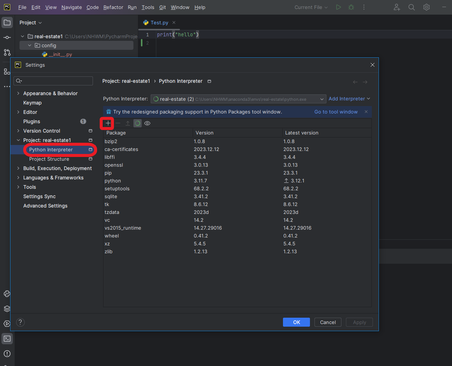Viewport: 452px width, 366px height.
Task: Expand the Tools settings node
Action: click(18, 187)
